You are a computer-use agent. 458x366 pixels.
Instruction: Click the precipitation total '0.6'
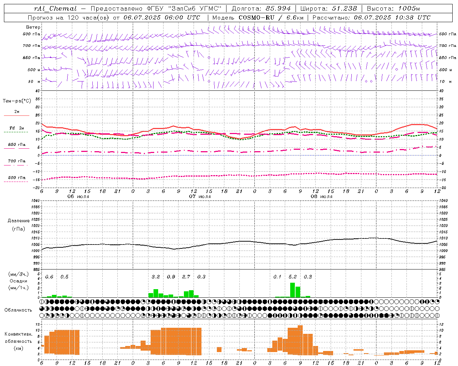coord(49,277)
